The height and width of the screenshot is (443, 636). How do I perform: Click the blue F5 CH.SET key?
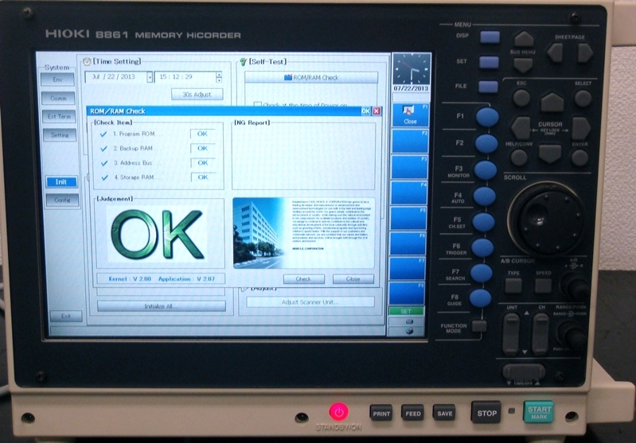point(483,222)
